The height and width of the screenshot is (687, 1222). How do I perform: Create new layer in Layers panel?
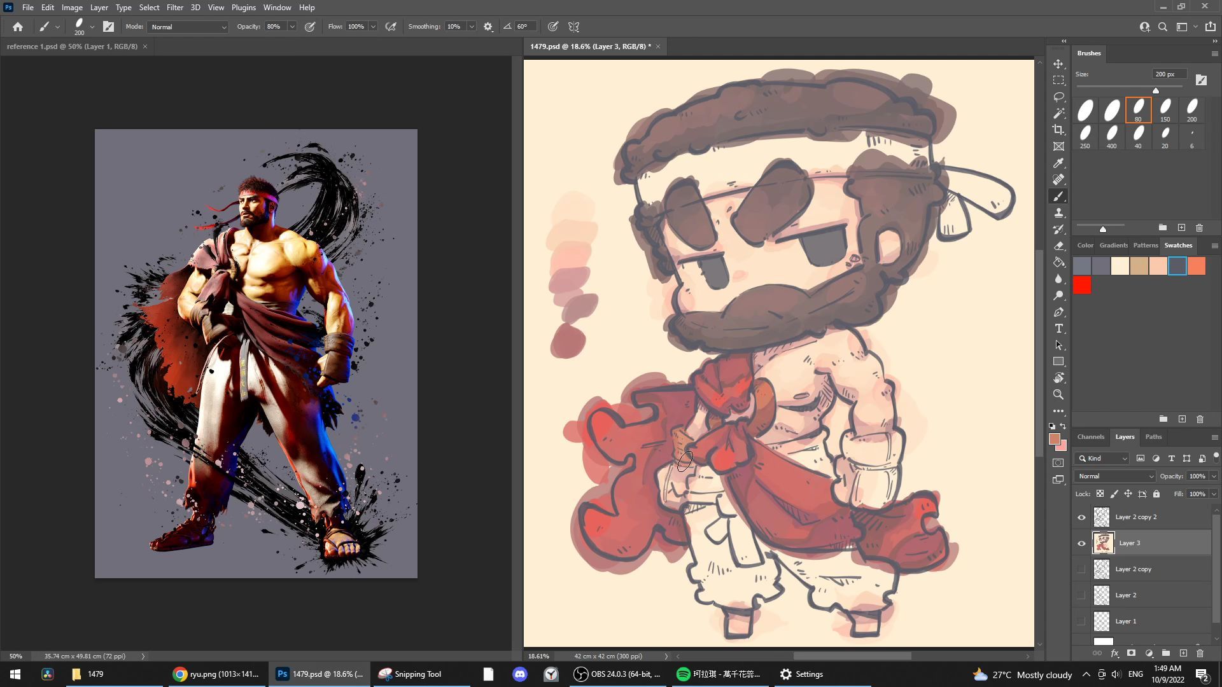[x=1183, y=653]
